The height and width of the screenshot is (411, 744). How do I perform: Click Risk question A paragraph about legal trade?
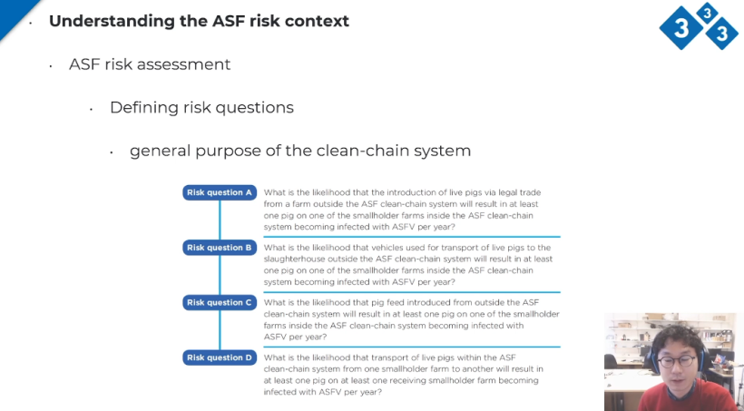tap(402, 210)
